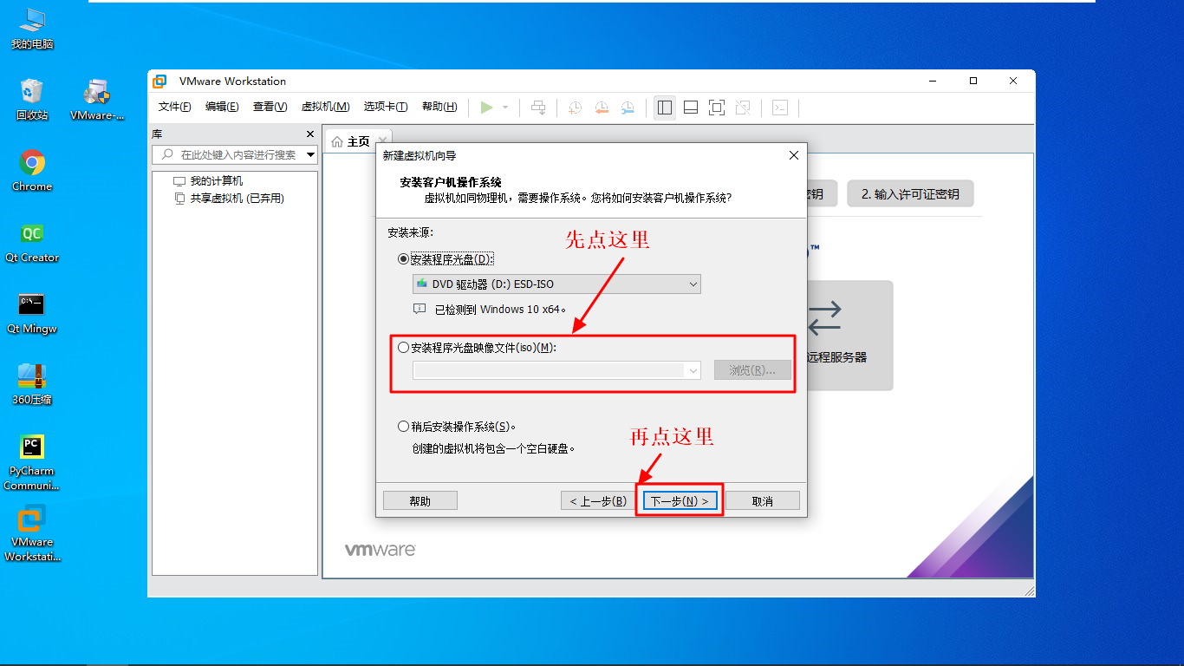Open the 虚拟机(M) menu
Viewport: 1184px width, 666px height.
325,107
